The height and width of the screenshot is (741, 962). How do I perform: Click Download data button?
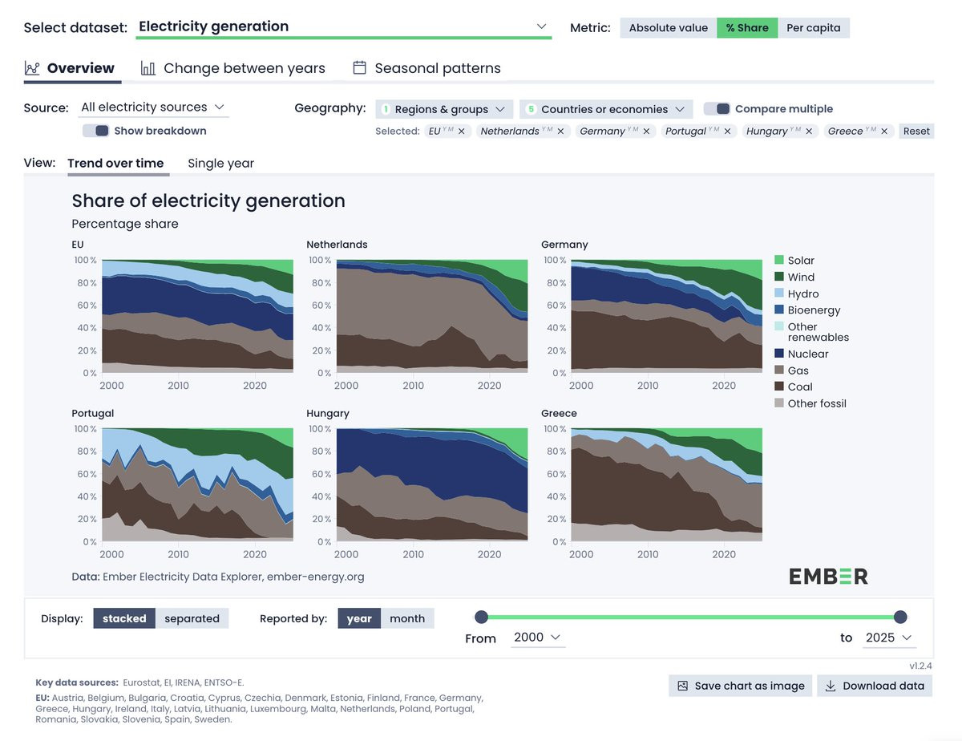875,686
